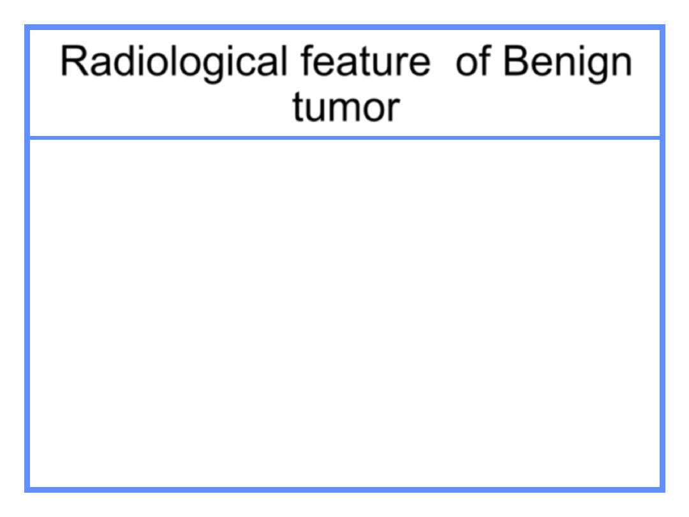Image resolution: width=689 pixels, height=517 pixels.
Task: Click the gap between "feature" and "of"
Action: (443, 61)
